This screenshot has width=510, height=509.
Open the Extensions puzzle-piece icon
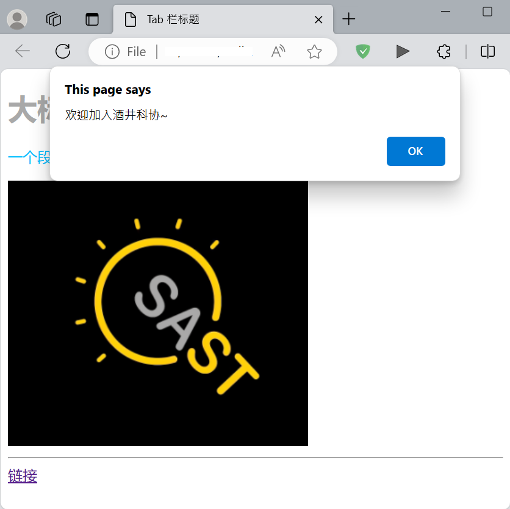[444, 51]
